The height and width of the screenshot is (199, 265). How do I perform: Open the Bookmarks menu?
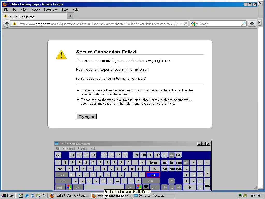click(50, 10)
